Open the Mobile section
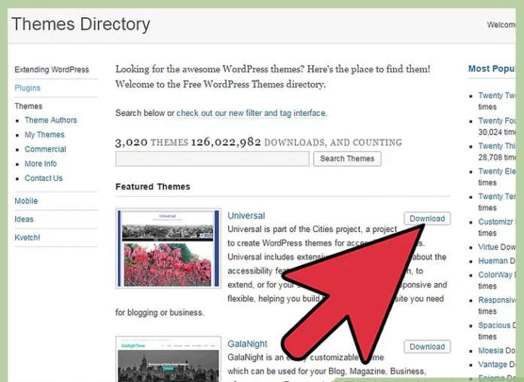 (26, 201)
